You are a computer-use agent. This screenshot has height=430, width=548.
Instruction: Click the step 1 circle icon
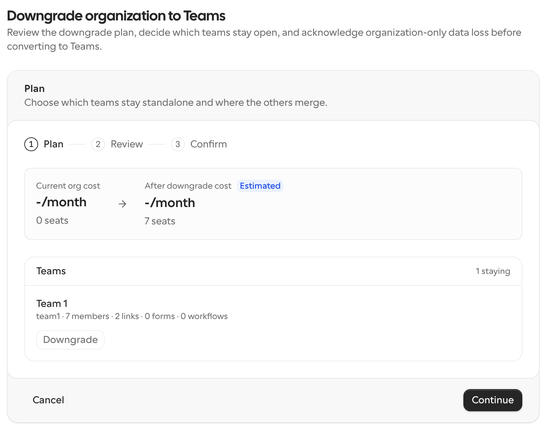[31, 144]
